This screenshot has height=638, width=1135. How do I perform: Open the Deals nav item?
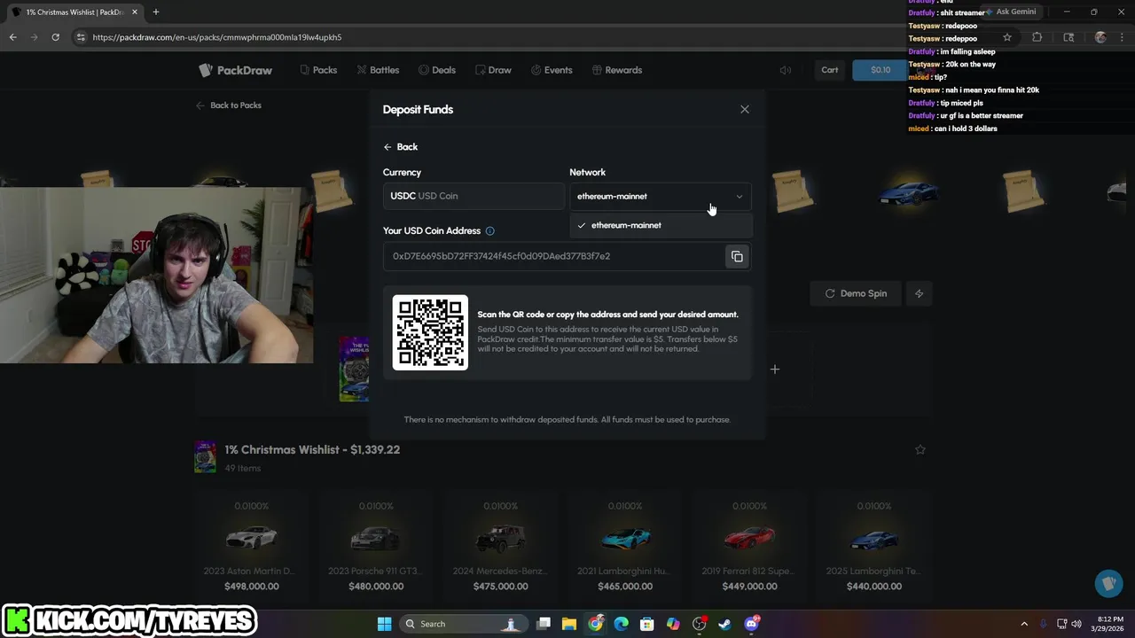[x=437, y=70]
